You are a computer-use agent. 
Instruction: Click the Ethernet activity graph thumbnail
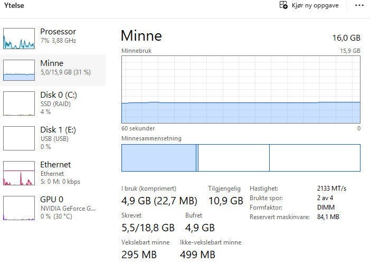pyautogui.click(x=19, y=173)
